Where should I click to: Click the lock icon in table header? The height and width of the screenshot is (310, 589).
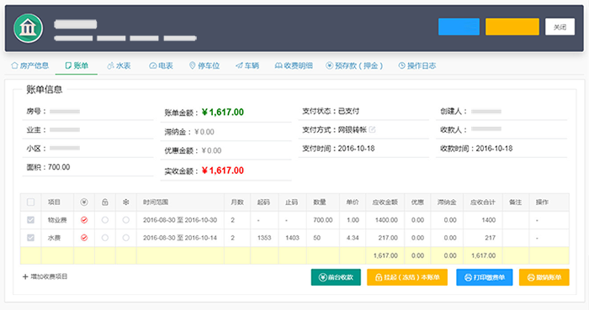pyautogui.click(x=105, y=202)
